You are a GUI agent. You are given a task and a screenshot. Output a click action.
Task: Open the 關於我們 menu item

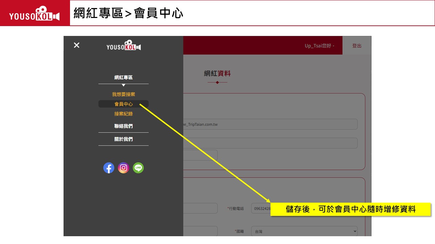pyautogui.click(x=123, y=139)
